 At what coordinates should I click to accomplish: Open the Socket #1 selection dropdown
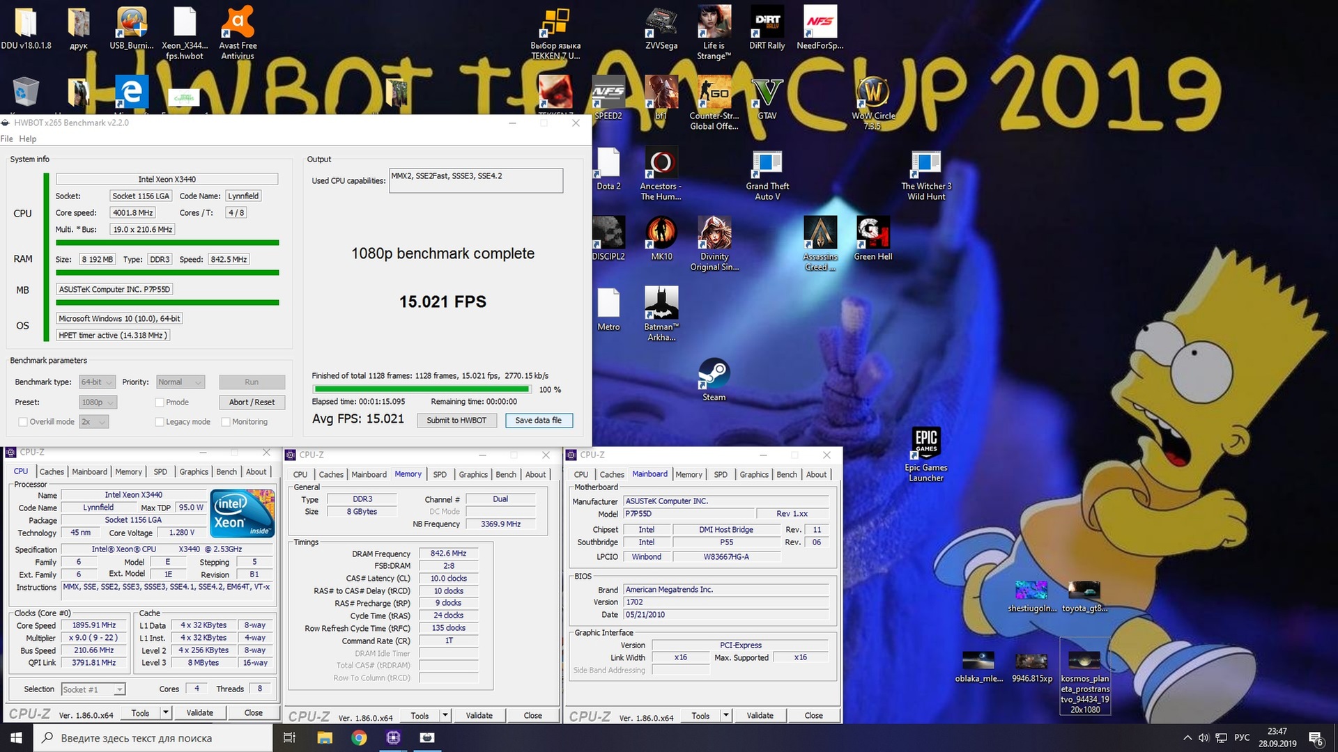coord(93,689)
